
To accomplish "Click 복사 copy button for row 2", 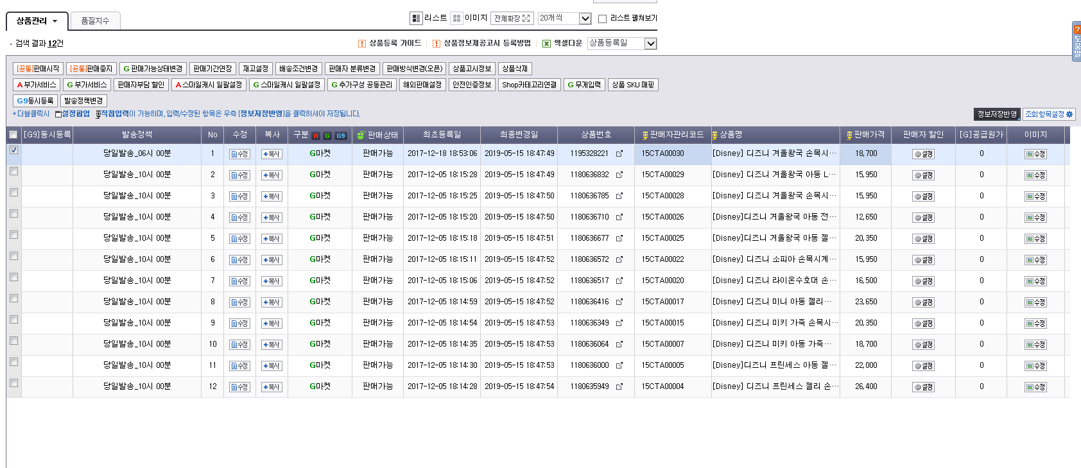I will (x=272, y=175).
